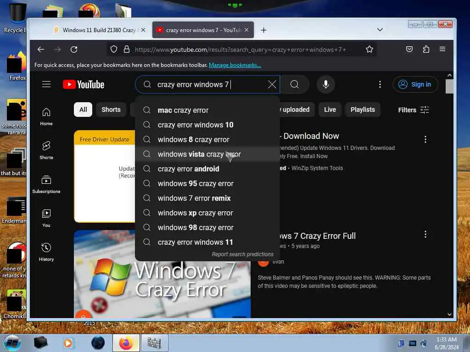
Task: Select the Live filter chip
Action: click(x=330, y=110)
